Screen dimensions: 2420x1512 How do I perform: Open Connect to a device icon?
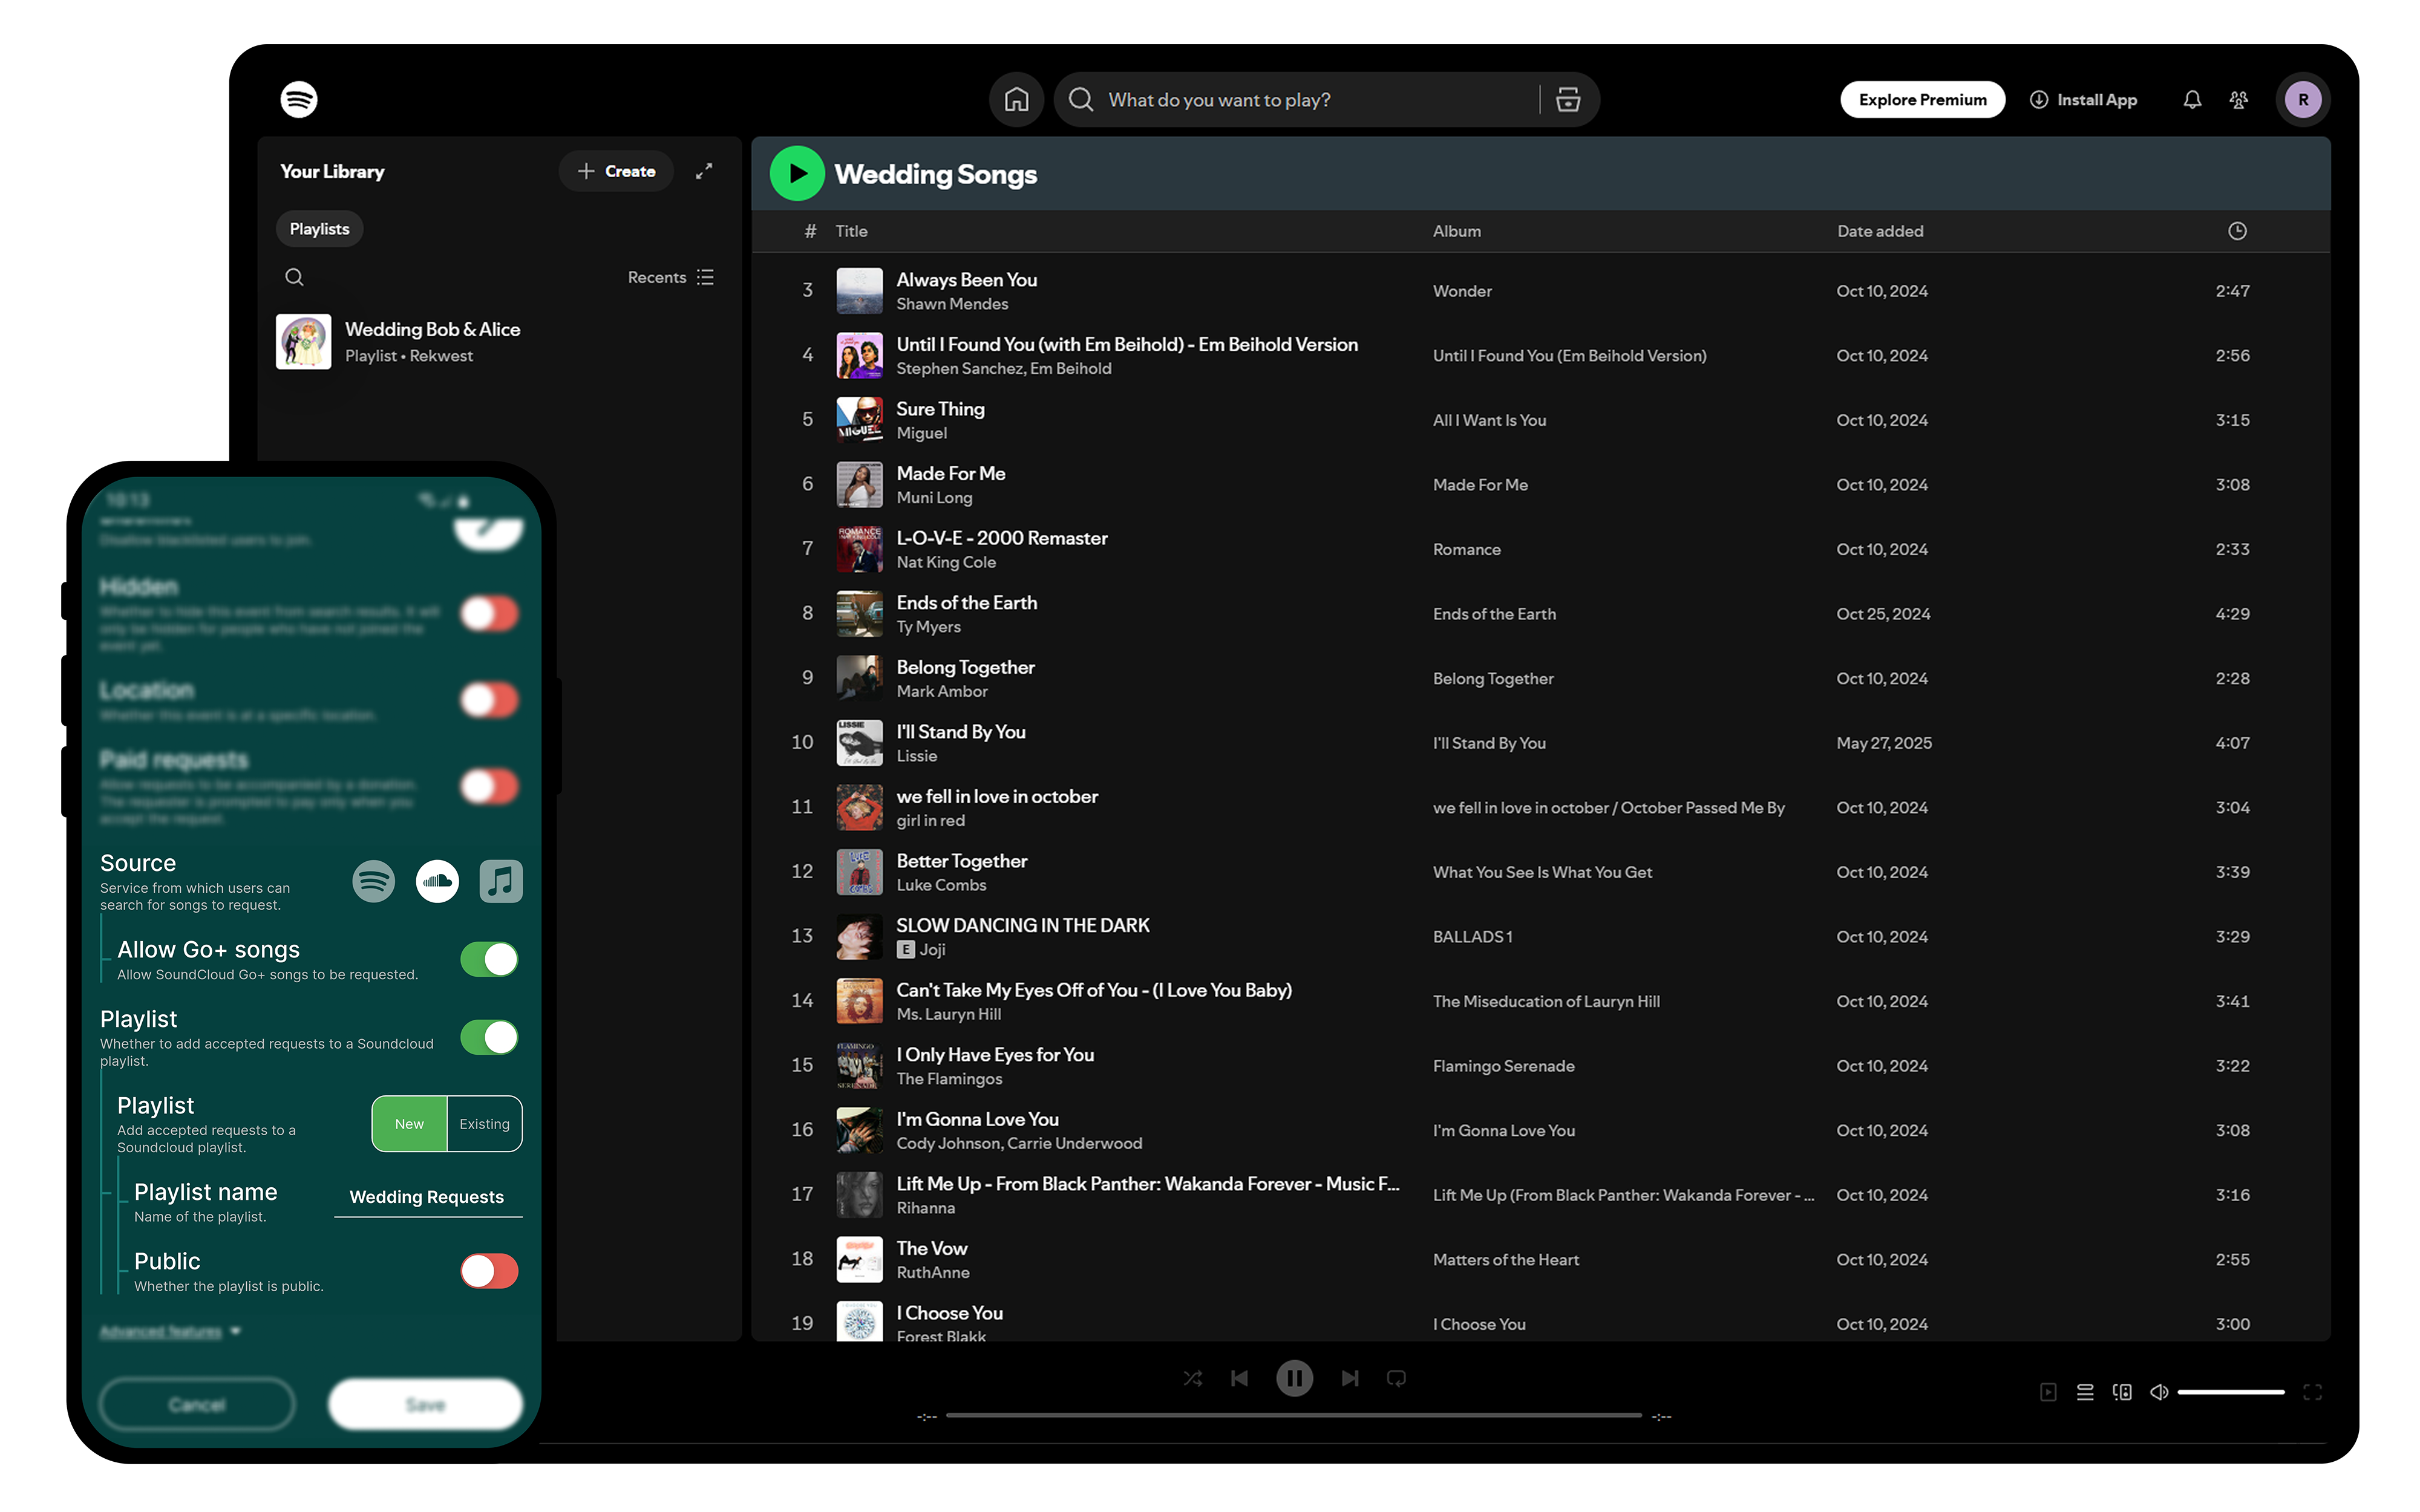coord(2122,1392)
